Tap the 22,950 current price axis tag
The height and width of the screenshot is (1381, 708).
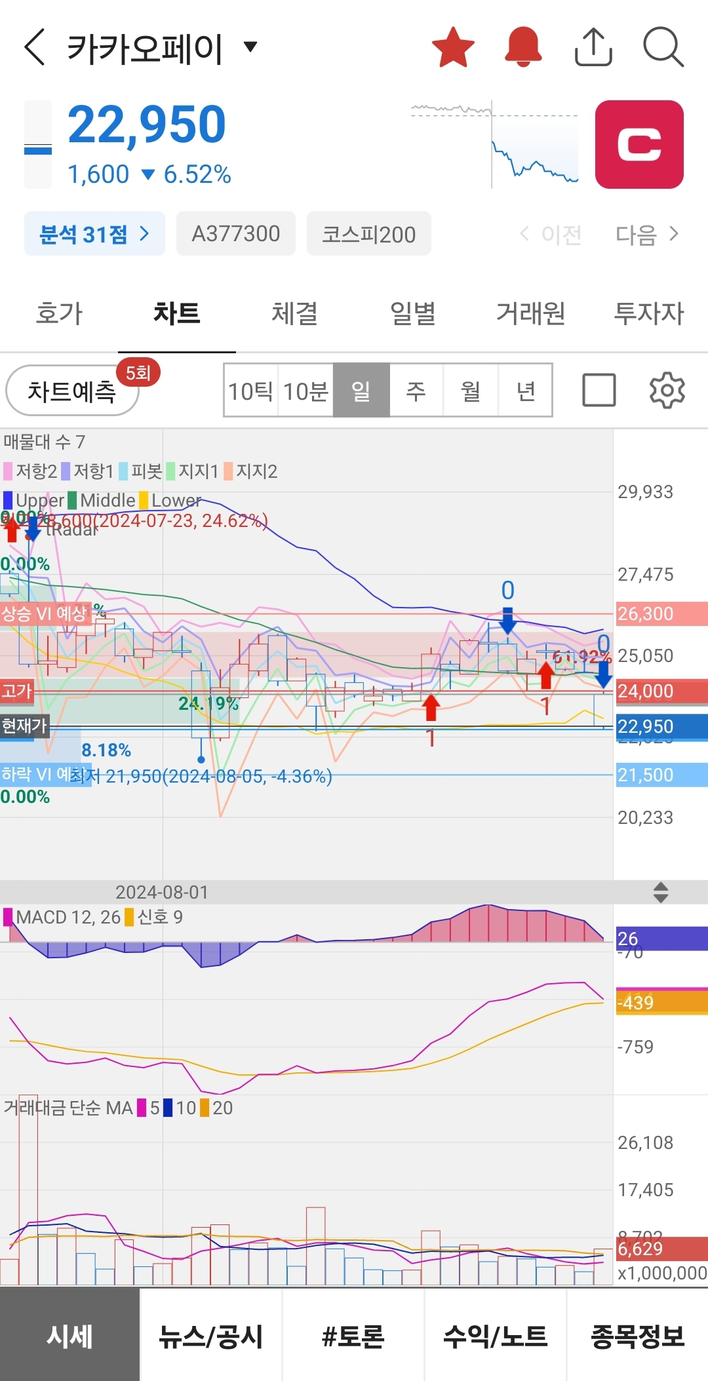pyautogui.click(x=661, y=726)
